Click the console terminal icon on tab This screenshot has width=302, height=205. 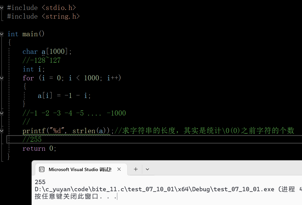42,170
